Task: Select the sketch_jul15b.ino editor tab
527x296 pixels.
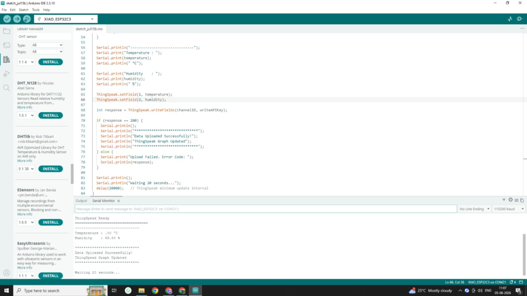Action: [89, 29]
